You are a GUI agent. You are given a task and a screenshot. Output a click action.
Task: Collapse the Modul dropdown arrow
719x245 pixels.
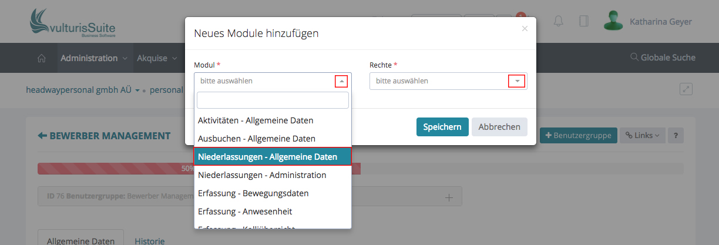point(342,81)
